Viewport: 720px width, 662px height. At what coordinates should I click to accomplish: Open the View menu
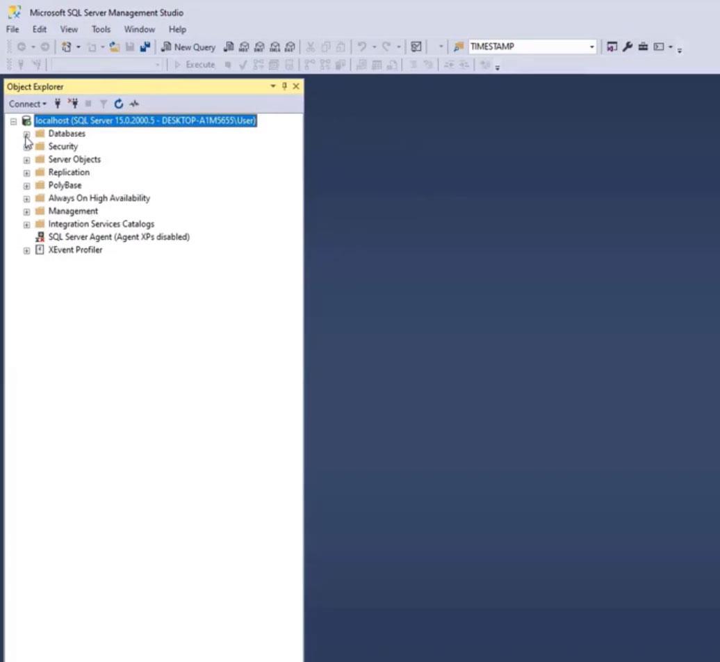pyautogui.click(x=69, y=29)
